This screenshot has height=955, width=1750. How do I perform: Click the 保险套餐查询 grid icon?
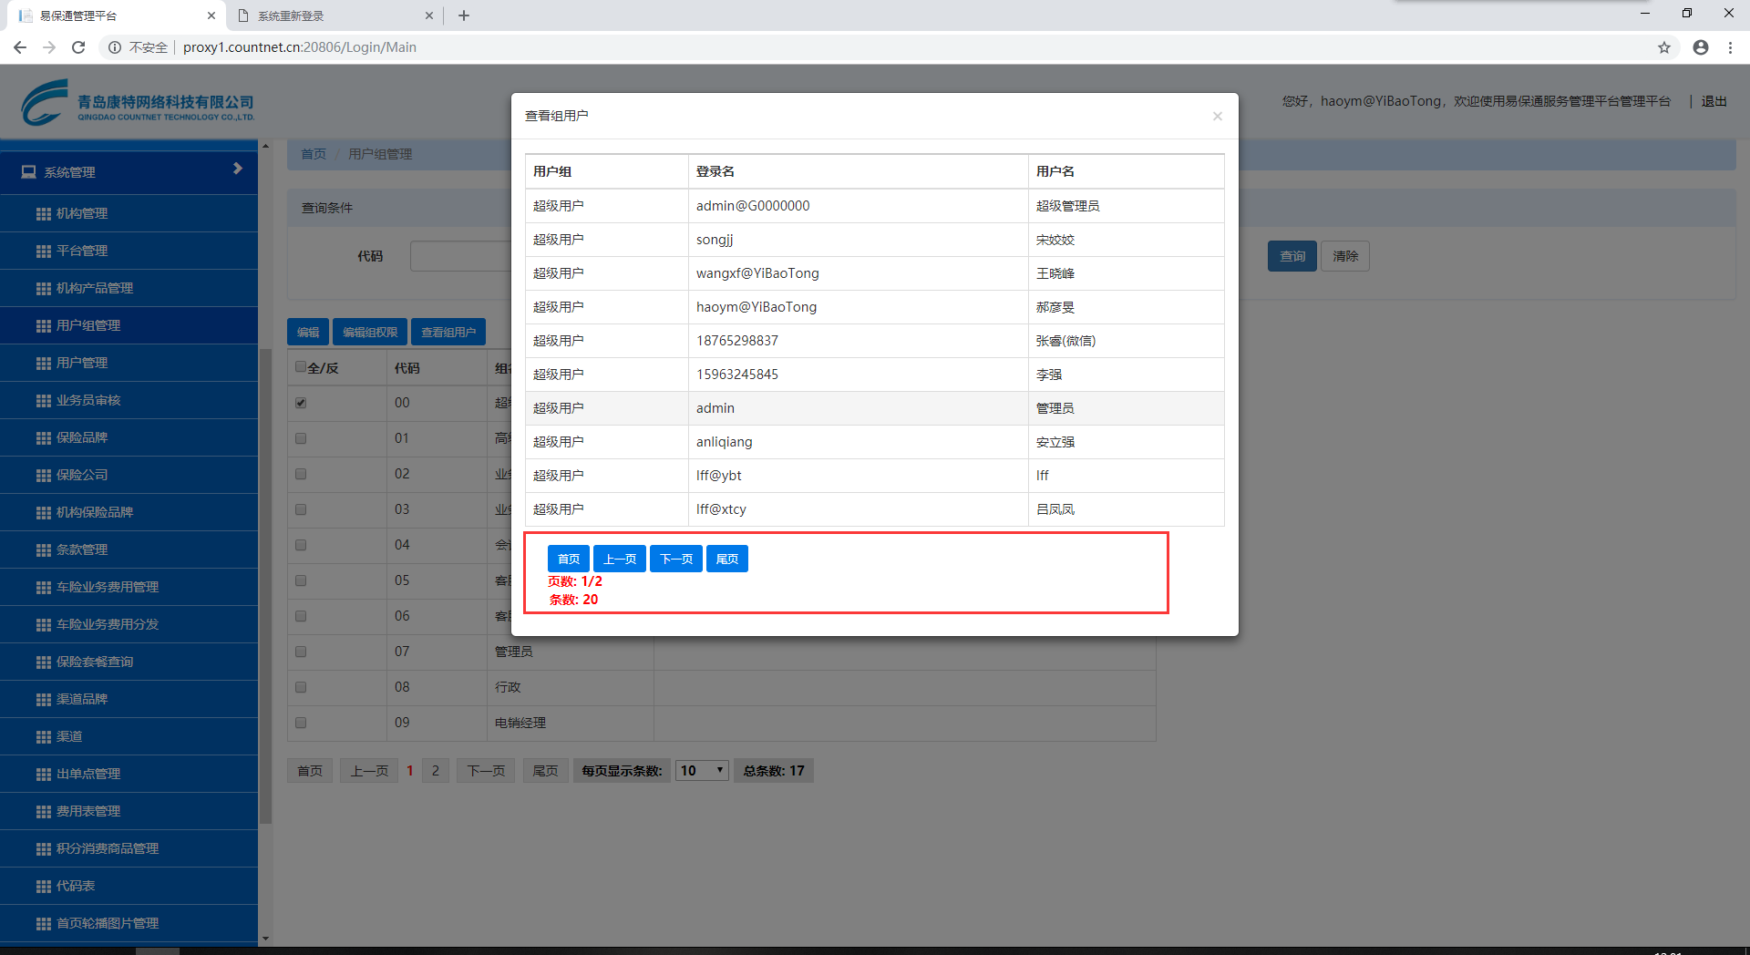pos(43,662)
